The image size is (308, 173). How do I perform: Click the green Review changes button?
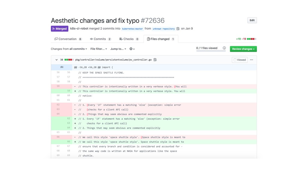[243, 49]
